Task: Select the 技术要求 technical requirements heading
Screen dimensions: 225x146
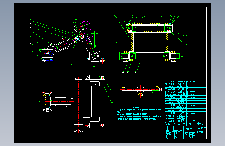Action: pos(136,107)
